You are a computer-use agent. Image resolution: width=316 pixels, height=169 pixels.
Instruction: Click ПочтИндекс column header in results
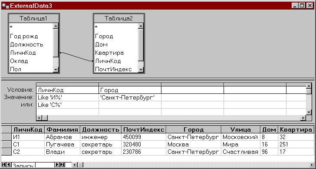point(144,129)
